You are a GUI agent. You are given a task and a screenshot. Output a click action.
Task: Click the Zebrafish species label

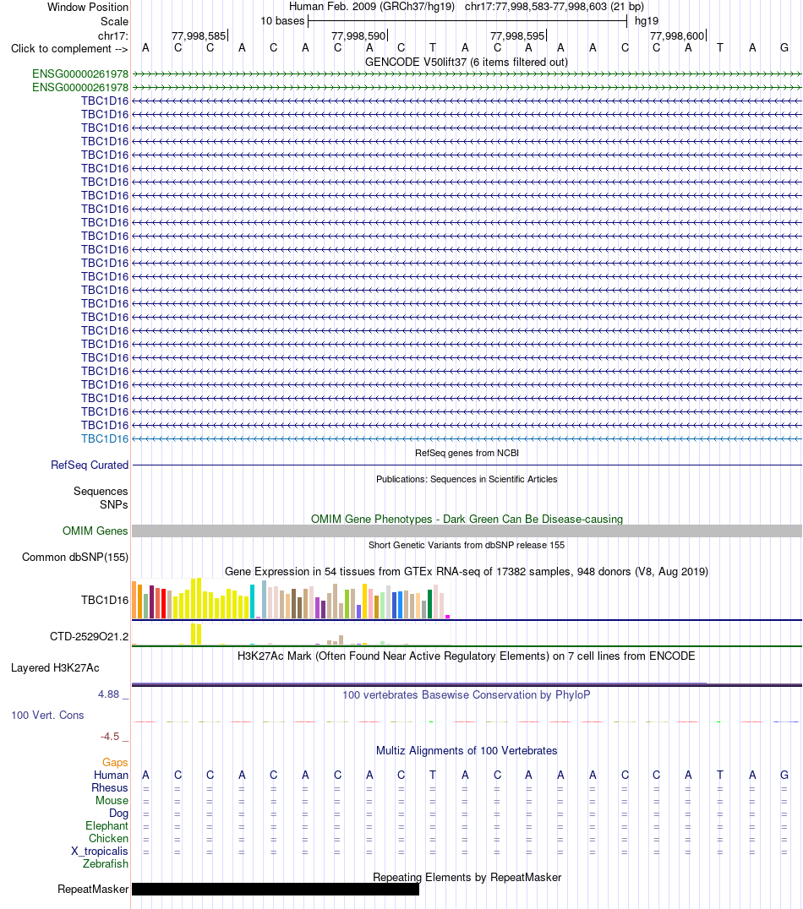coord(106,863)
